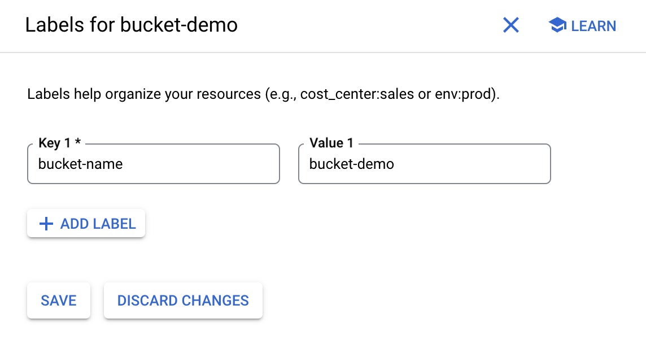
Task: Click the Labels for bucket-demo title
Action: point(132,25)
